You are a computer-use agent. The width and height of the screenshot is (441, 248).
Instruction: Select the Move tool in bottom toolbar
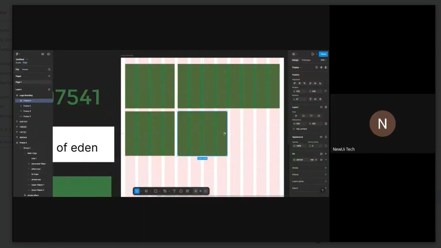(137, 191)
